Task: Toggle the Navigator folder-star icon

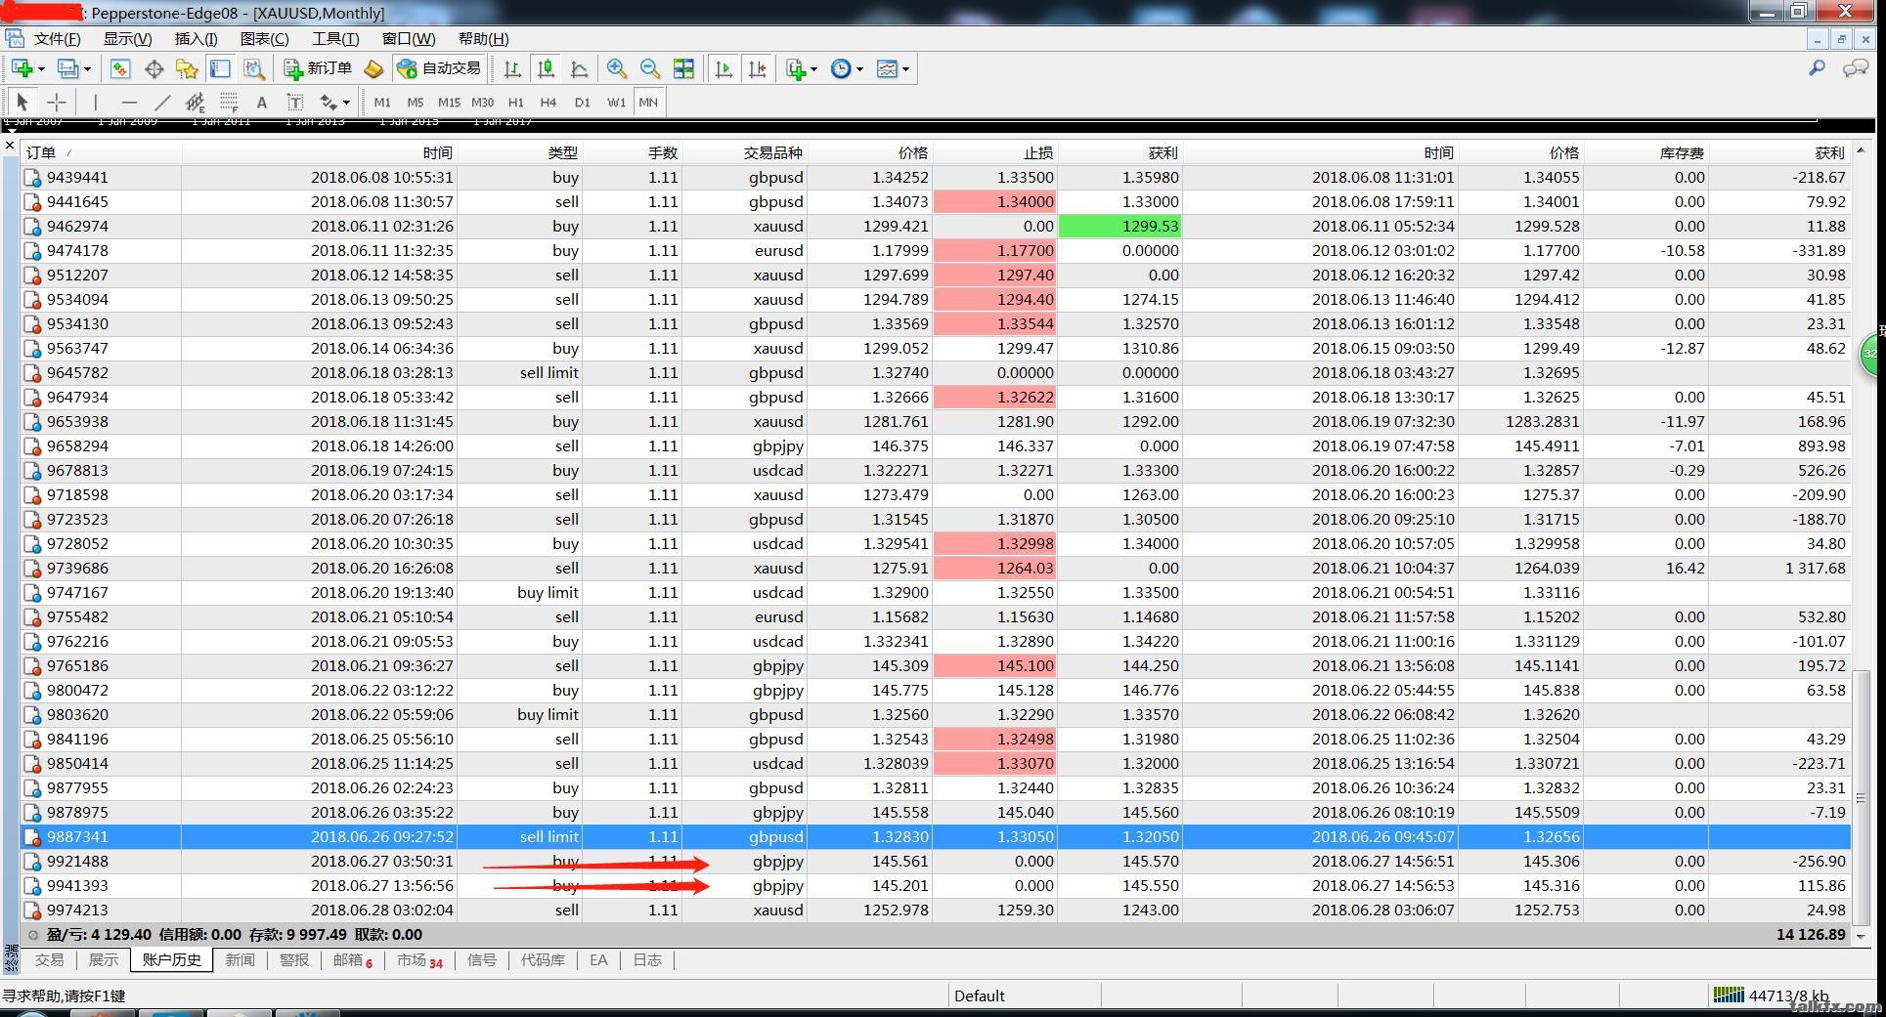Action: (x=187, y=68)
